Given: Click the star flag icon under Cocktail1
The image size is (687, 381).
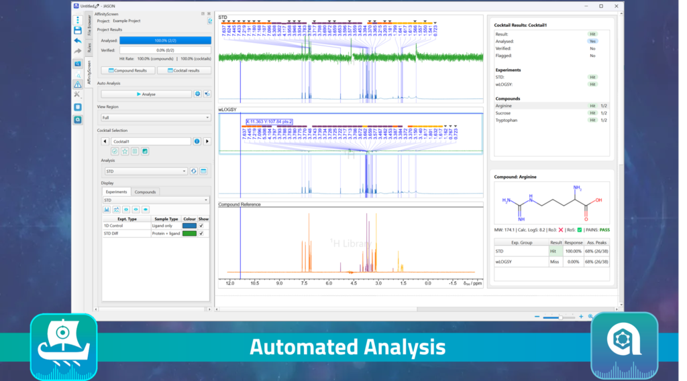Looking at the screenshot, I should 126,153.
